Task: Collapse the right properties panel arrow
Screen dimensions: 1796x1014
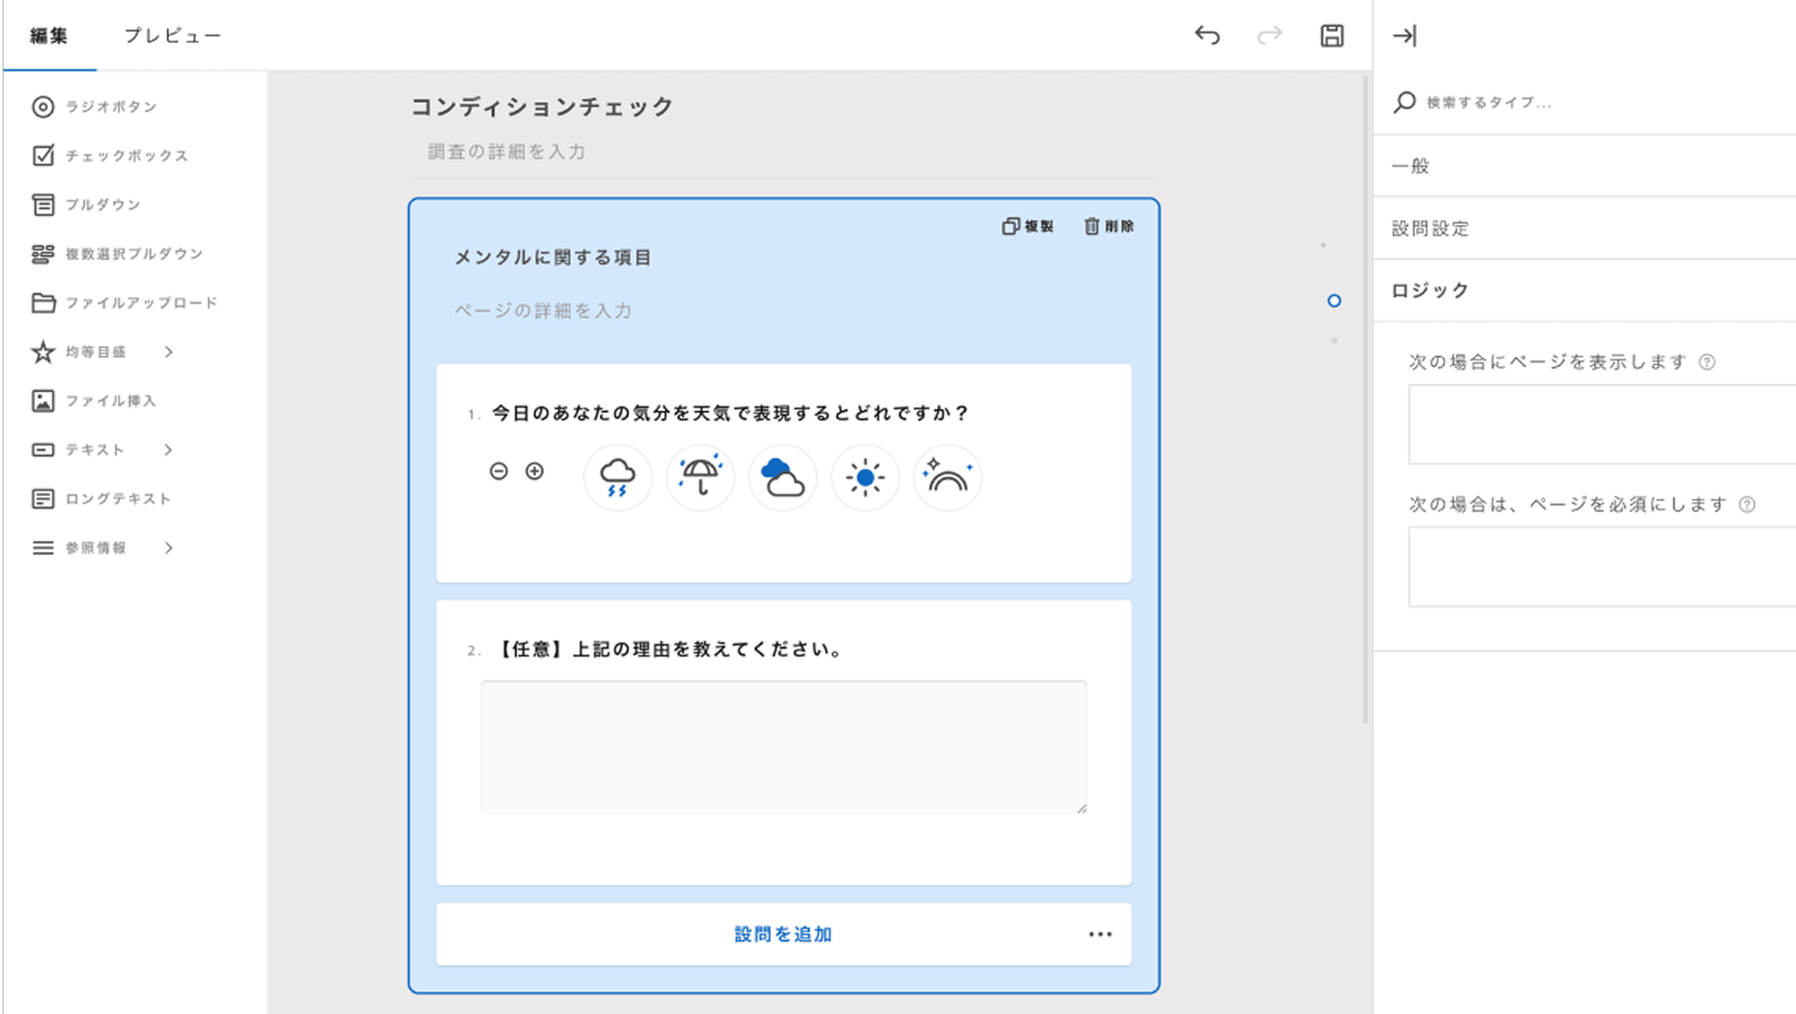Action: pos(1405,35)
